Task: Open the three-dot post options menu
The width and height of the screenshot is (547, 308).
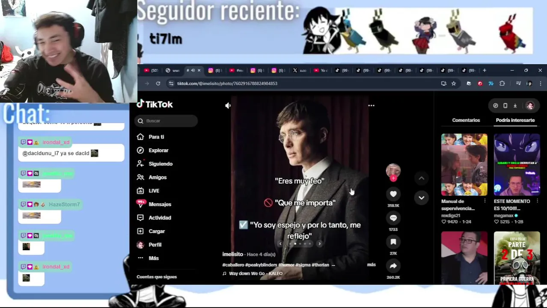Action: click(x=371, y=105)
